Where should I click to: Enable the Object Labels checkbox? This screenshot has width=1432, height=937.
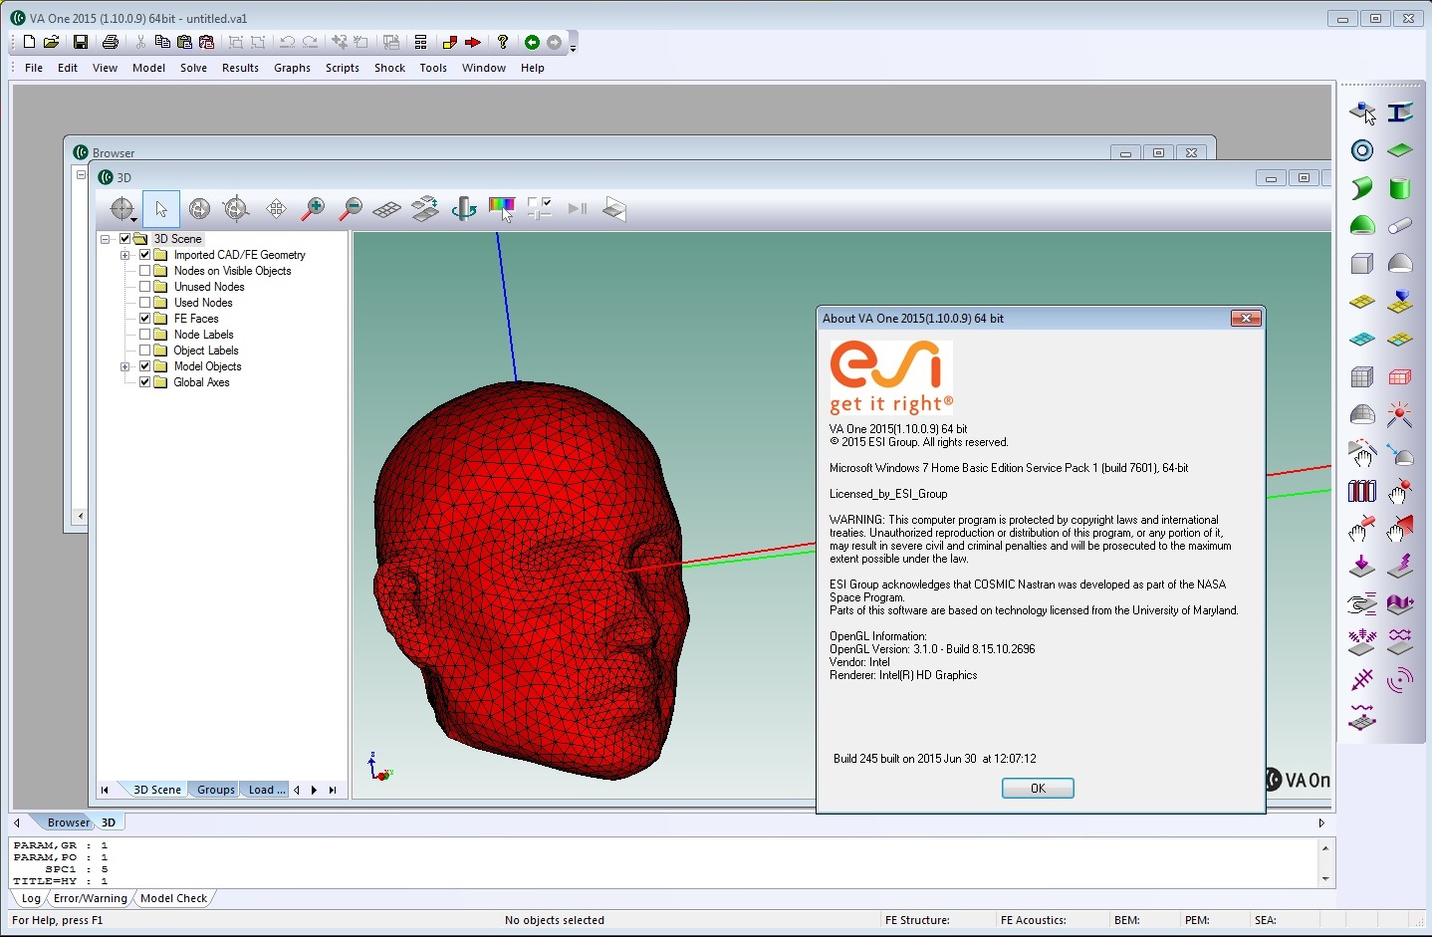145,351
